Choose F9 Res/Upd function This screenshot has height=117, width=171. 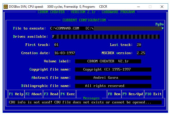click(x=133, y=94)
